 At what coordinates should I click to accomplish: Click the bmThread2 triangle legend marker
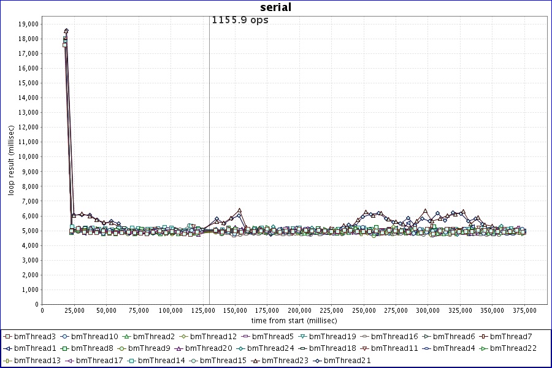[x=126, y=337]
